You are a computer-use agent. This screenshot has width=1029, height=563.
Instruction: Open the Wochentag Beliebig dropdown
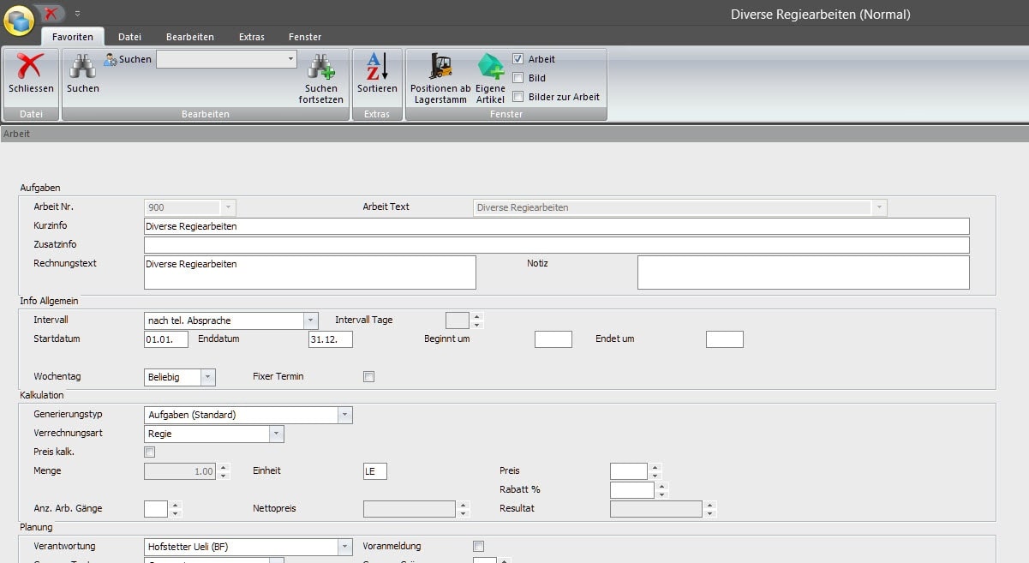tap(207, 377)
